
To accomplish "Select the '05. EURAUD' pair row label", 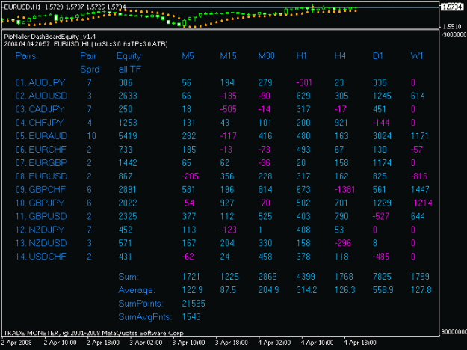I will pyautogui.click(x=41, y=136).
